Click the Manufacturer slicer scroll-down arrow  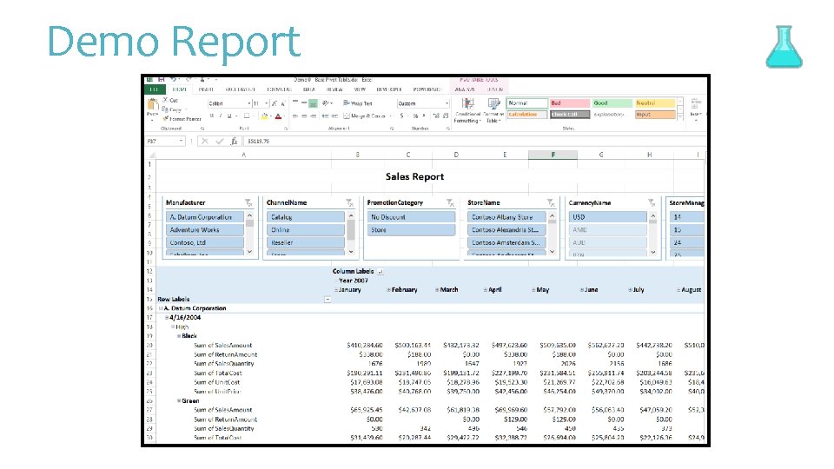click(x=250, y=252)
